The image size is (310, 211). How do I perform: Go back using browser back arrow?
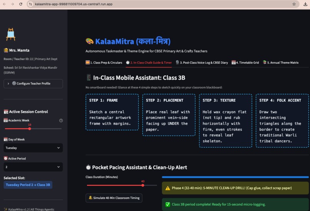point(4,4)
